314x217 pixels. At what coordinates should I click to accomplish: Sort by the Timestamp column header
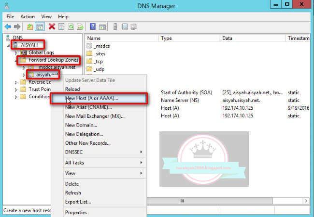tap(298, 38)
